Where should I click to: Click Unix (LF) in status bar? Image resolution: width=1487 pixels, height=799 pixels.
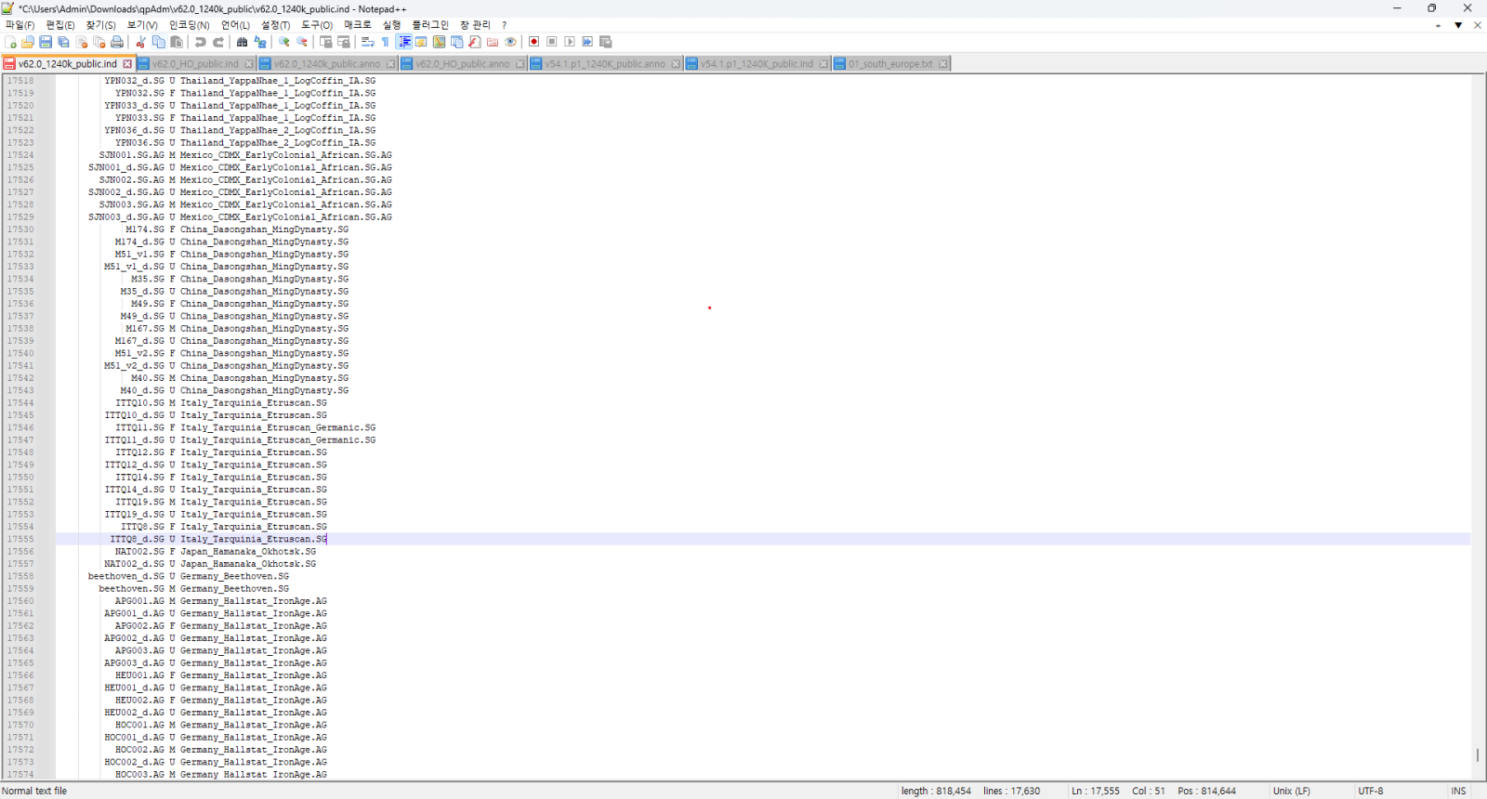1292,792
